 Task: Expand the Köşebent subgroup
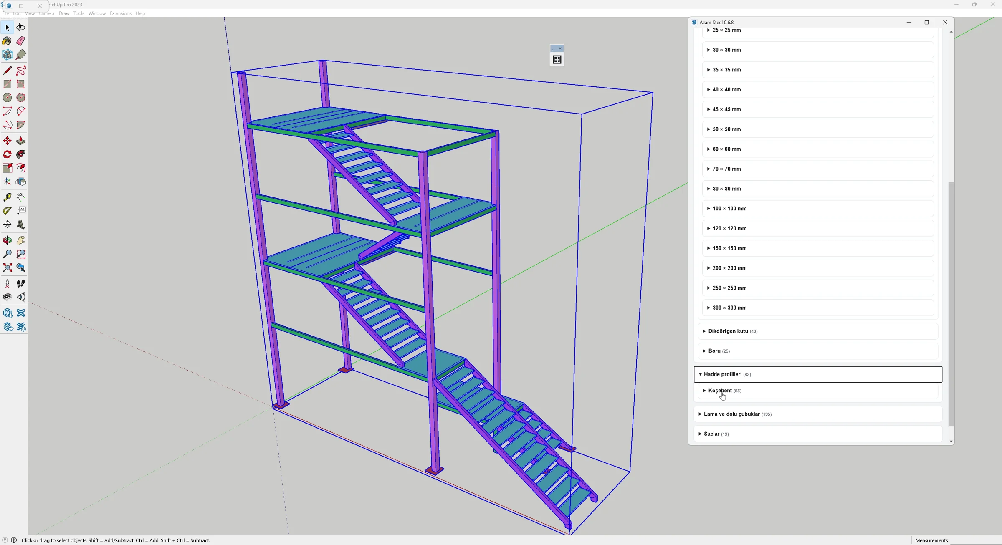point(817,391)
